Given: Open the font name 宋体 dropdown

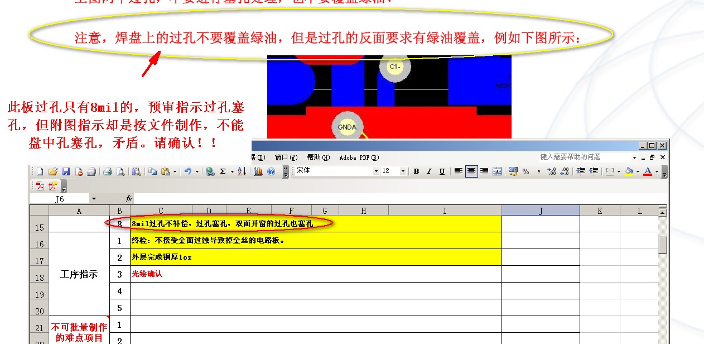Looking at the screenshot, I should tap(376, 171).
